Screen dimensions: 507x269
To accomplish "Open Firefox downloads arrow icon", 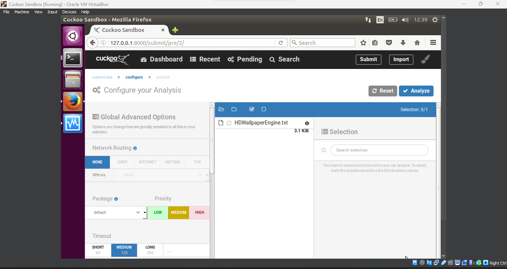I will [403, 43].
